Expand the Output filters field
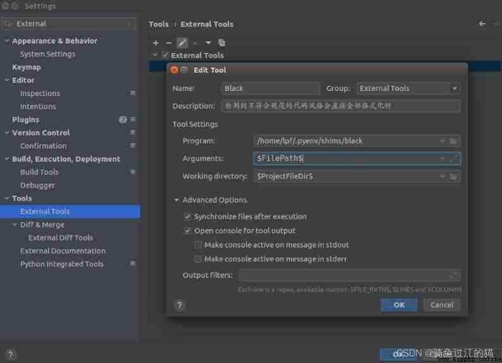 click(454, 275)
